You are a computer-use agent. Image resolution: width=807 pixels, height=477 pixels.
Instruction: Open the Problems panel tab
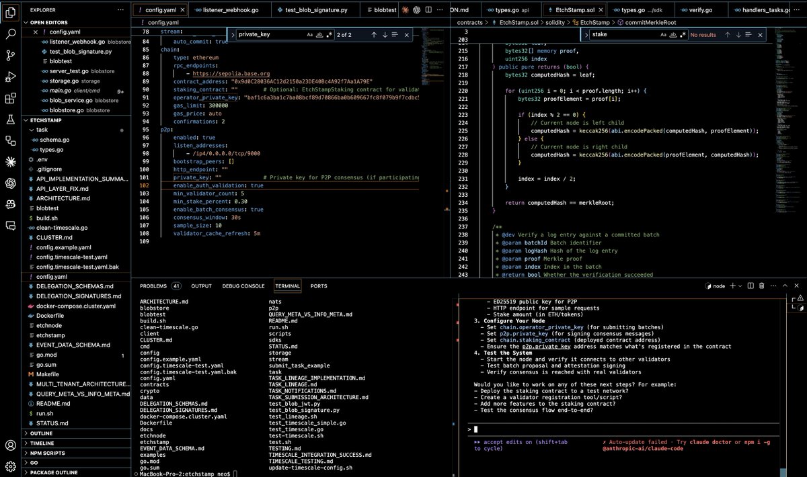click(x=159, y=286)
